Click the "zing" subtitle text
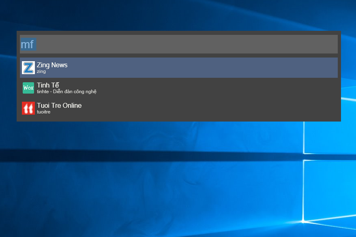The height and width of the screenshot is (237, 356). 41,71
